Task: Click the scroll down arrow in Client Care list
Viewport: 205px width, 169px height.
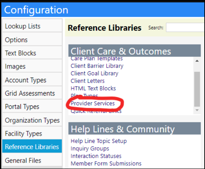Action: [197, 110]
